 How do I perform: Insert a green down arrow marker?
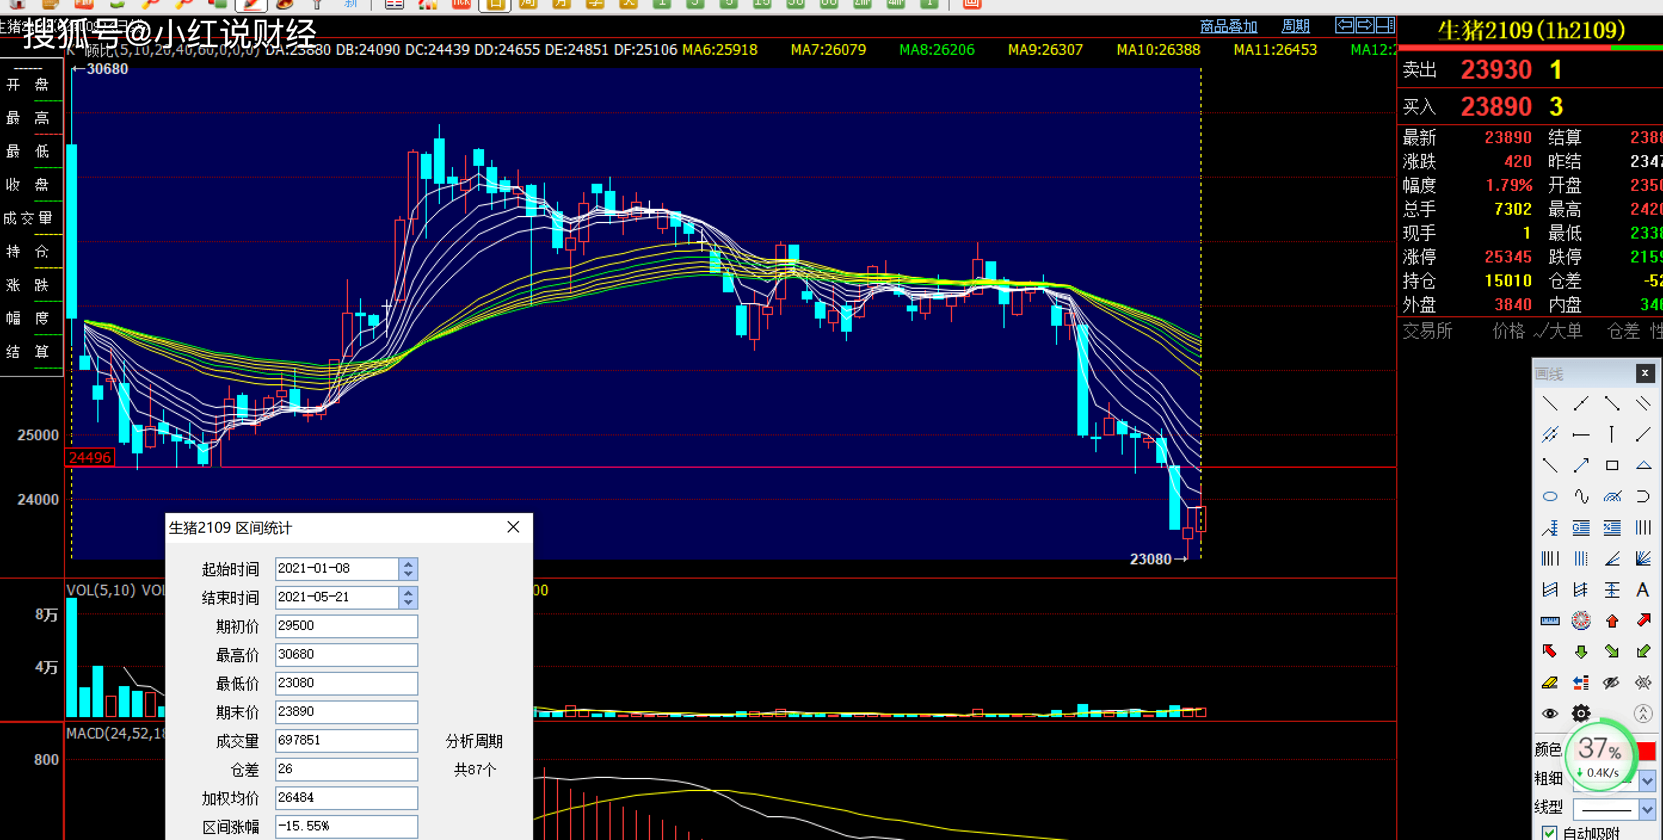1581,651
